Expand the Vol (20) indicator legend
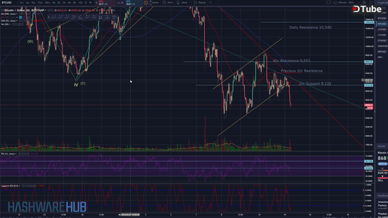The height and width of the screenshot is (218, 388). 10,24
